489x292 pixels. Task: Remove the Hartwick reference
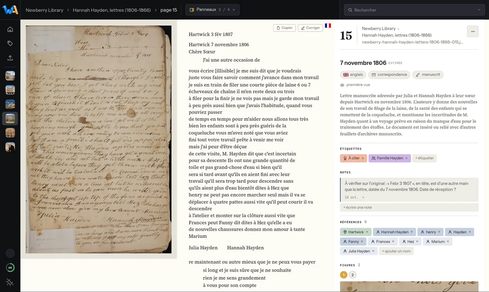[x=367, y=232]
